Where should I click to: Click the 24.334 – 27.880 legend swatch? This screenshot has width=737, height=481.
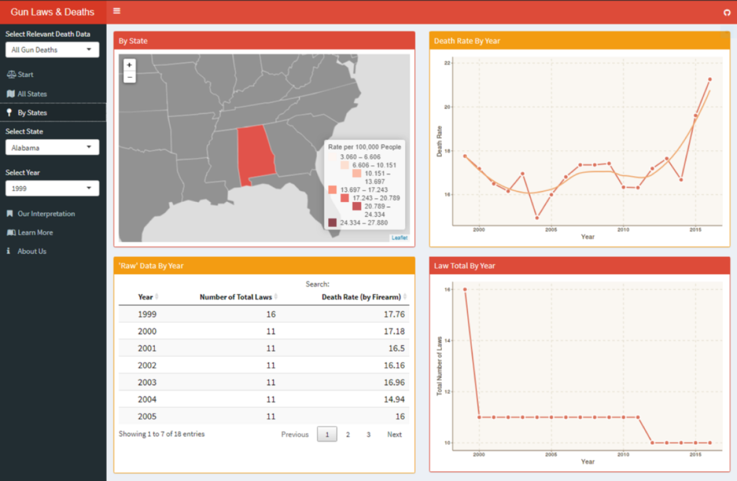pyautogui.click(x=333, y=222)
